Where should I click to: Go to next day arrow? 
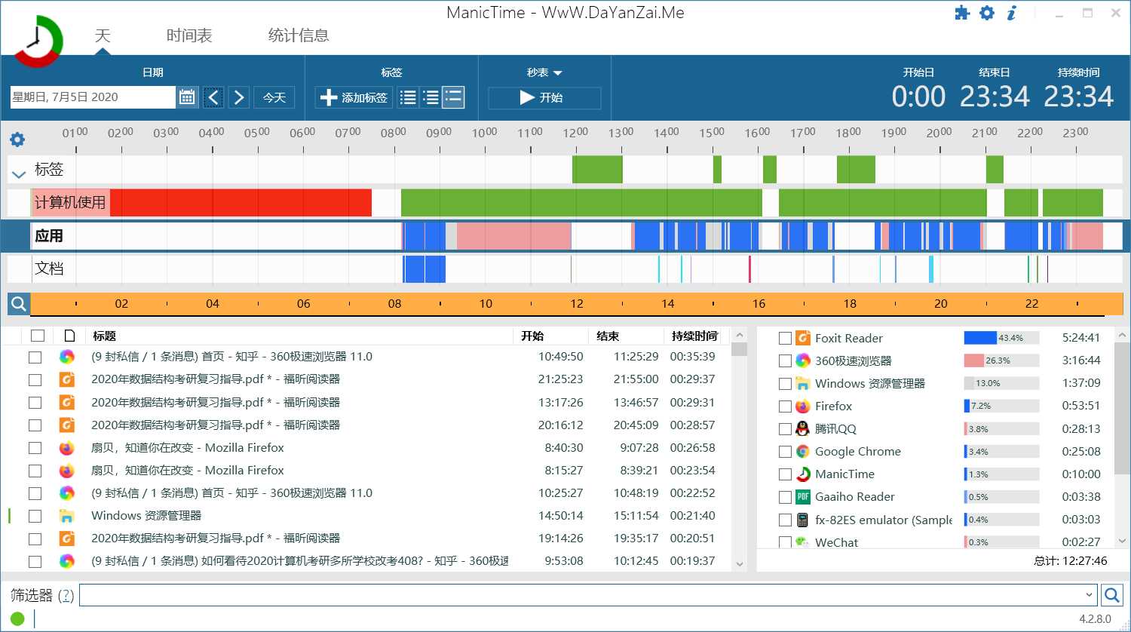(x=239, y=97)
